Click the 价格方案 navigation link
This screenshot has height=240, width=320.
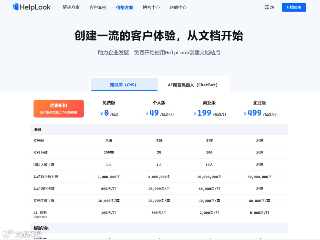[124, 7]
